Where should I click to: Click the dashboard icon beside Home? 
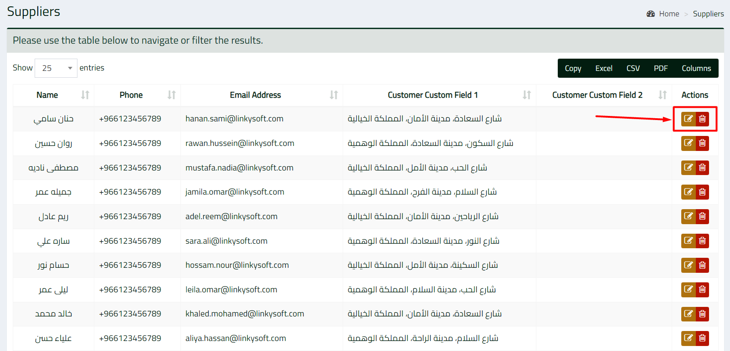[x=651, y=14]
